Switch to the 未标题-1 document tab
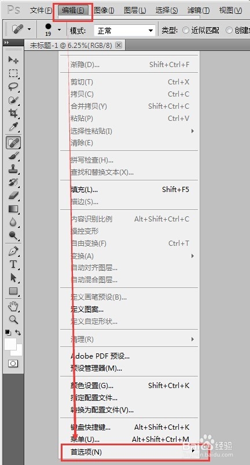The width and height of the screenshot is (250, 465). point(71,45)
